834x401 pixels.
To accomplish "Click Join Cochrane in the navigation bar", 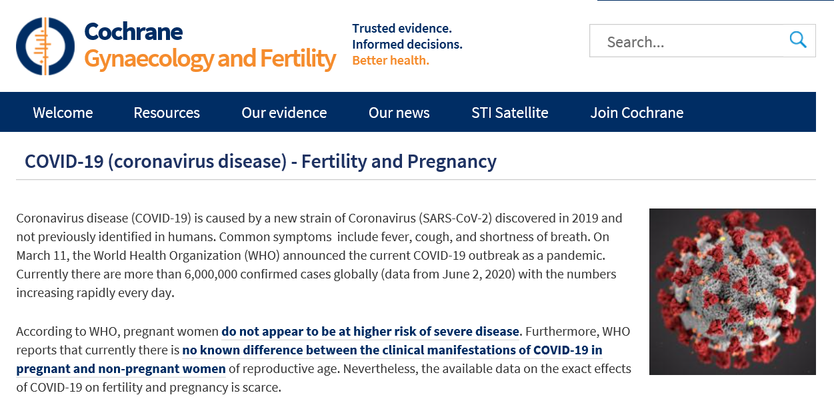I will (637, 113).
